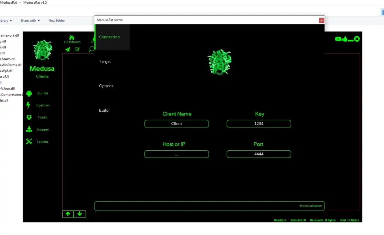The image size is (384, 235).
Task: Click the Android Builder icon in sidebar
Action: tap(29, 93)
